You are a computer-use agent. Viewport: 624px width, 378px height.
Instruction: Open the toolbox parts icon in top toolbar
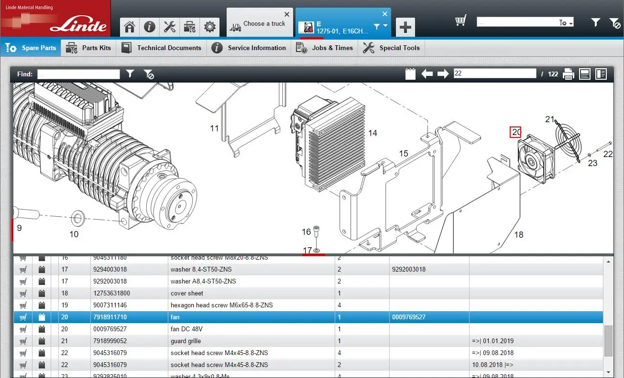tap(190, 27)
